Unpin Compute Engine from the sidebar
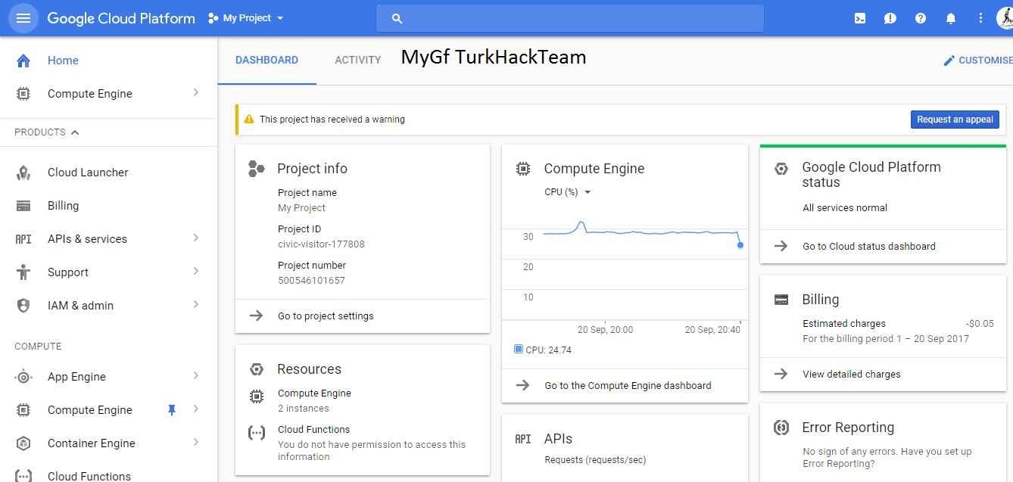The width and height of the screenshot is (1013, 482). click(172, 409)
